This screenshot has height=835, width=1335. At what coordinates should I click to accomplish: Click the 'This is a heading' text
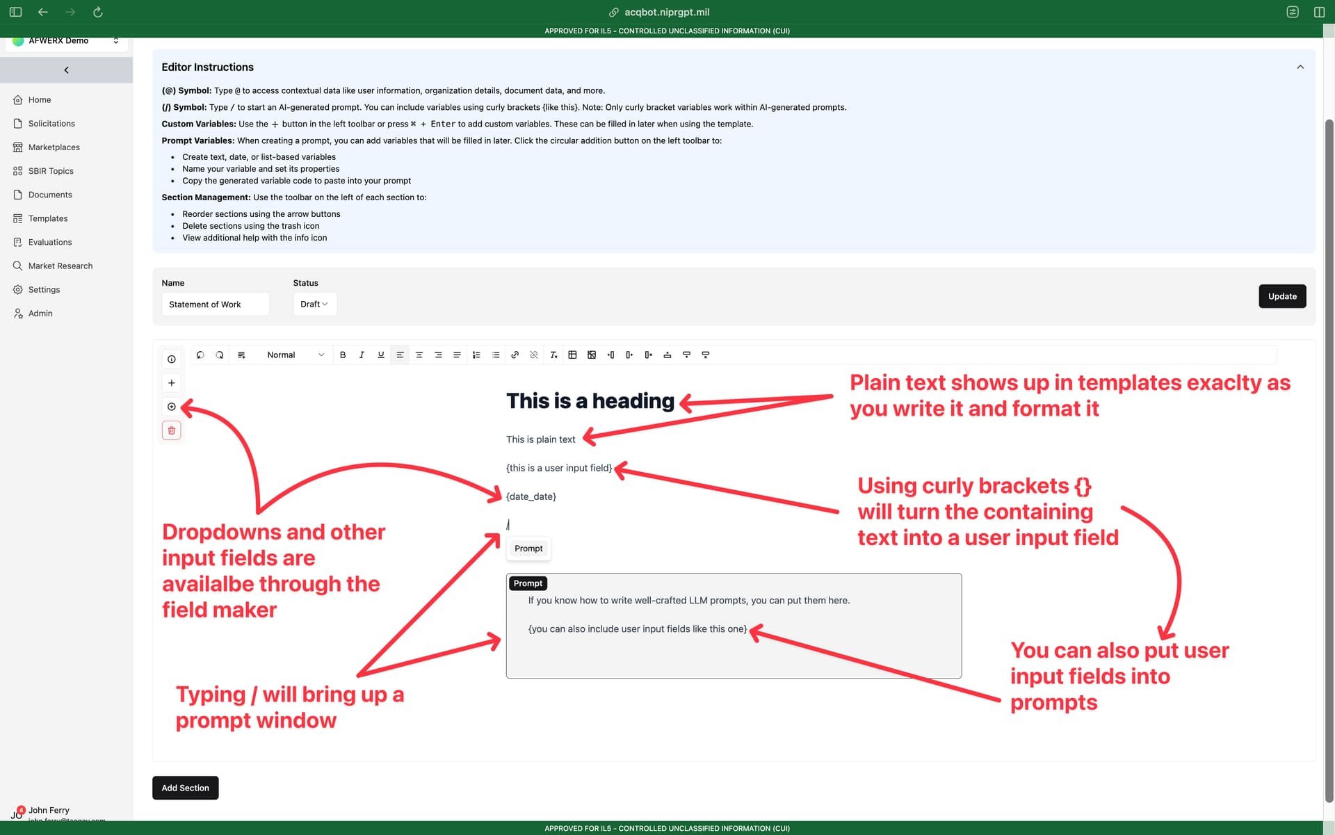coord(590,401)
